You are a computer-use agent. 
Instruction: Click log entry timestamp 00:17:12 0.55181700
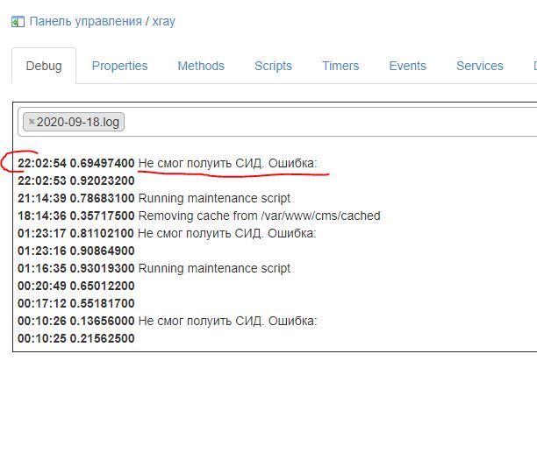pyautogui.click(x=76, y=303)
